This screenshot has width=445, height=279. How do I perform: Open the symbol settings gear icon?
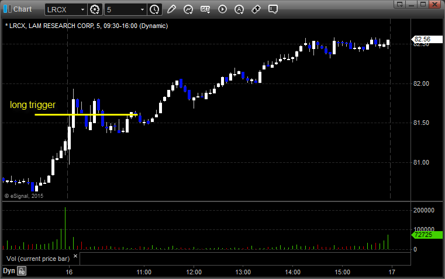pos(95,9)
